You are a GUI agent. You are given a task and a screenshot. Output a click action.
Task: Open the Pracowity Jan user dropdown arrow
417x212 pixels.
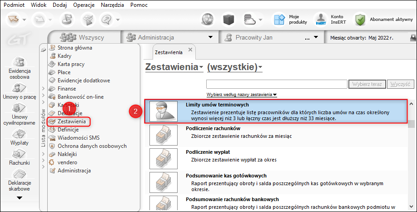(316, 37)
